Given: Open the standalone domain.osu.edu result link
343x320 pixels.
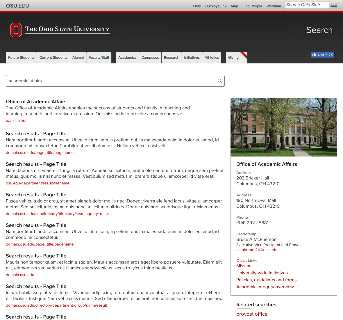Looking at the screenshot, I should (x=20, y=275).
